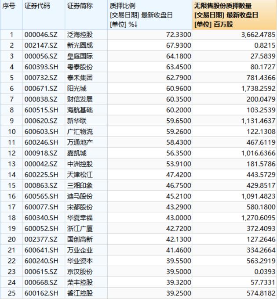This screenshot has width=277, height=299.
Task: Click quantity value 429.8517
Action: pyautogui.click(x=261, y=186)
